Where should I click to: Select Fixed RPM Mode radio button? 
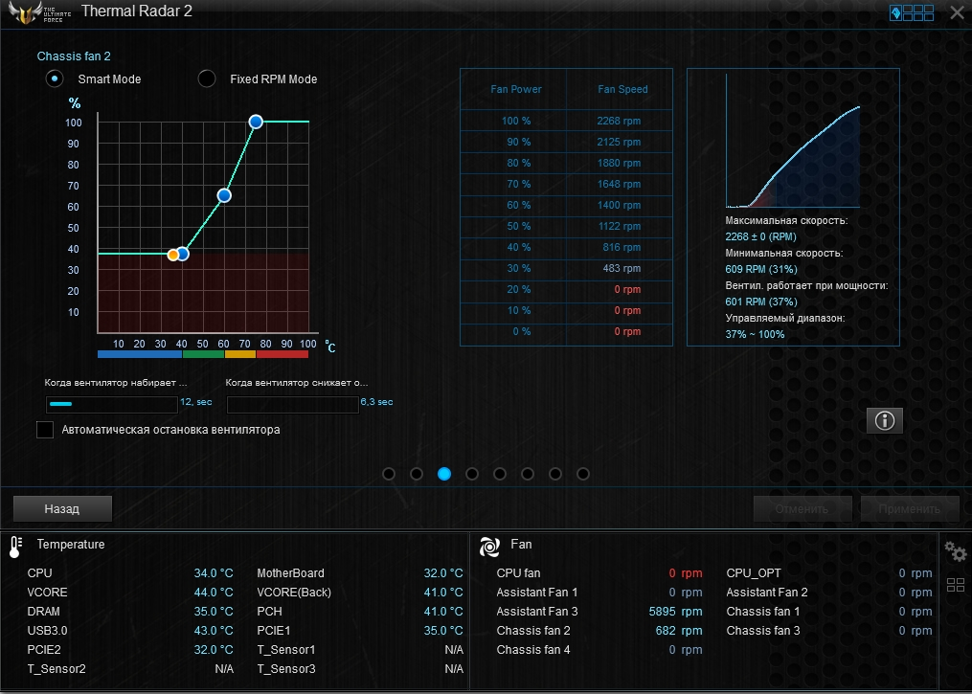[x=207, y=78]
